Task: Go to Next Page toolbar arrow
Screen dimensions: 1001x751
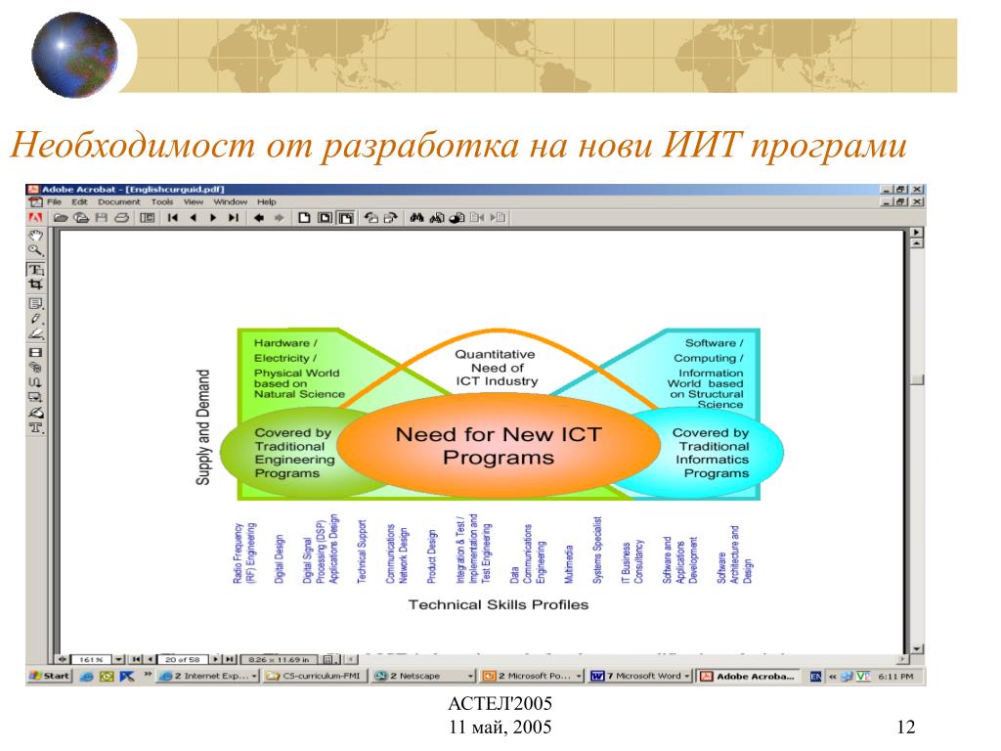Action: [x=213, y=218]
